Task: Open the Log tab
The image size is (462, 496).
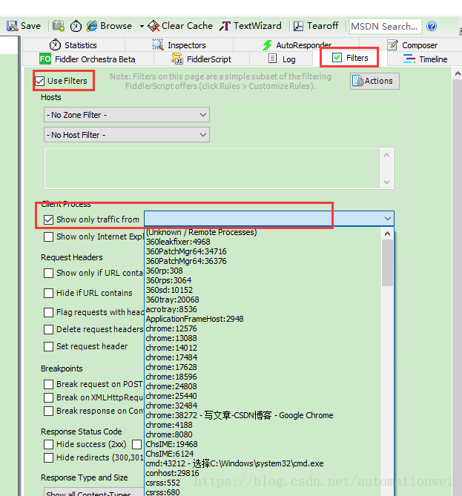Action: click(x=282, y=59)
